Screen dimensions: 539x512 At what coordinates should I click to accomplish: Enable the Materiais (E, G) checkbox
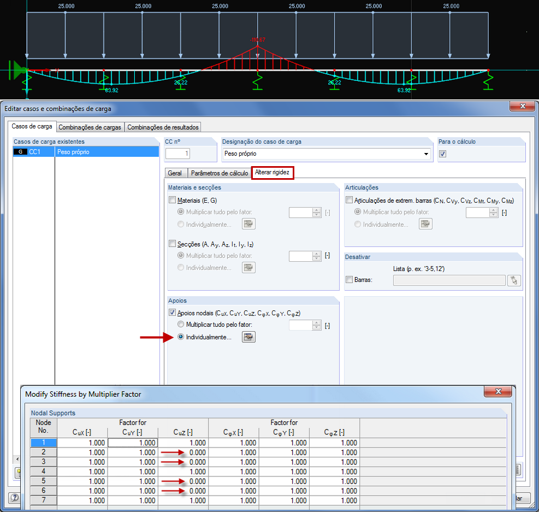[x=172, y=200]
